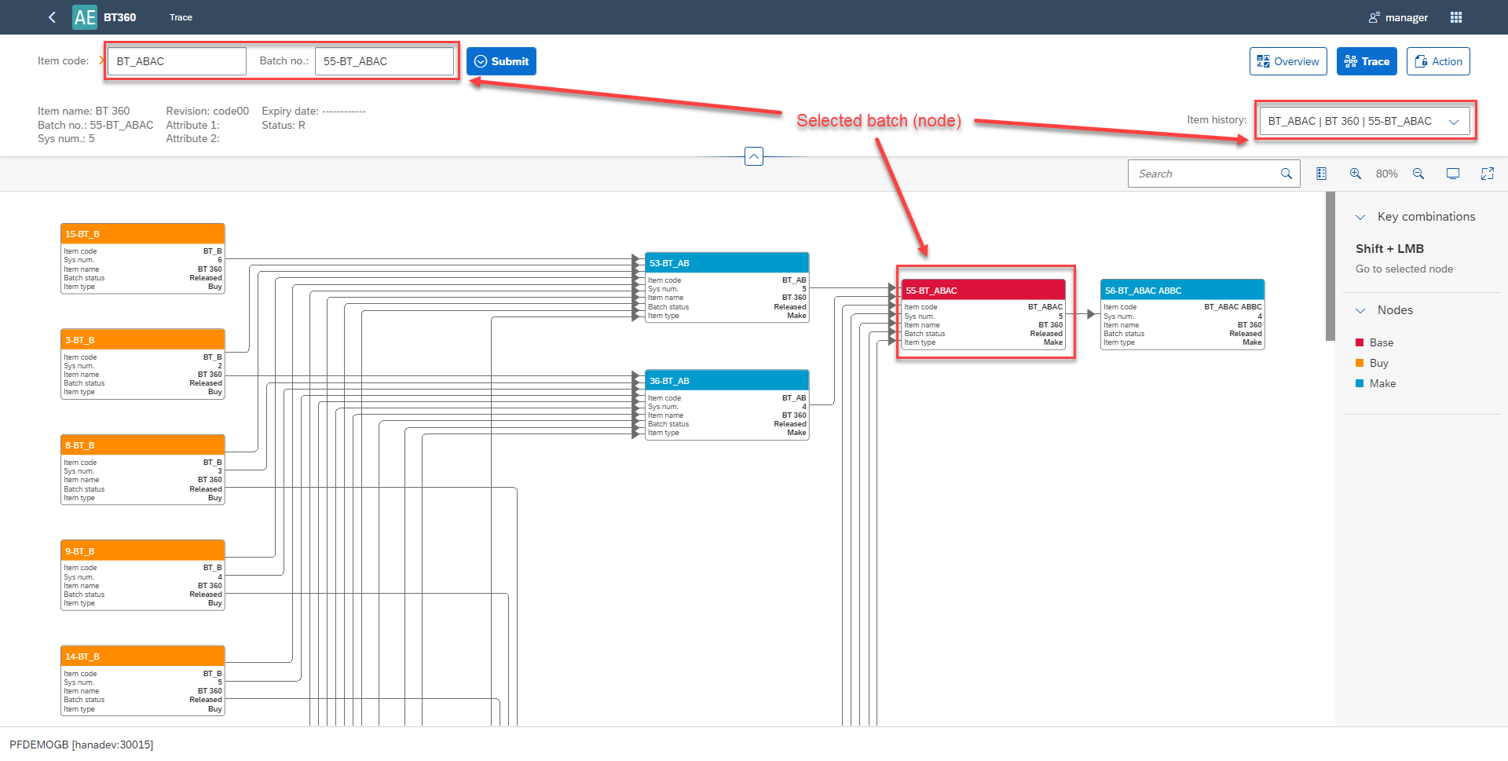This screenshot has height=761, width=1508.
Task: Open the Action menu button
Action: (1438, 60)
